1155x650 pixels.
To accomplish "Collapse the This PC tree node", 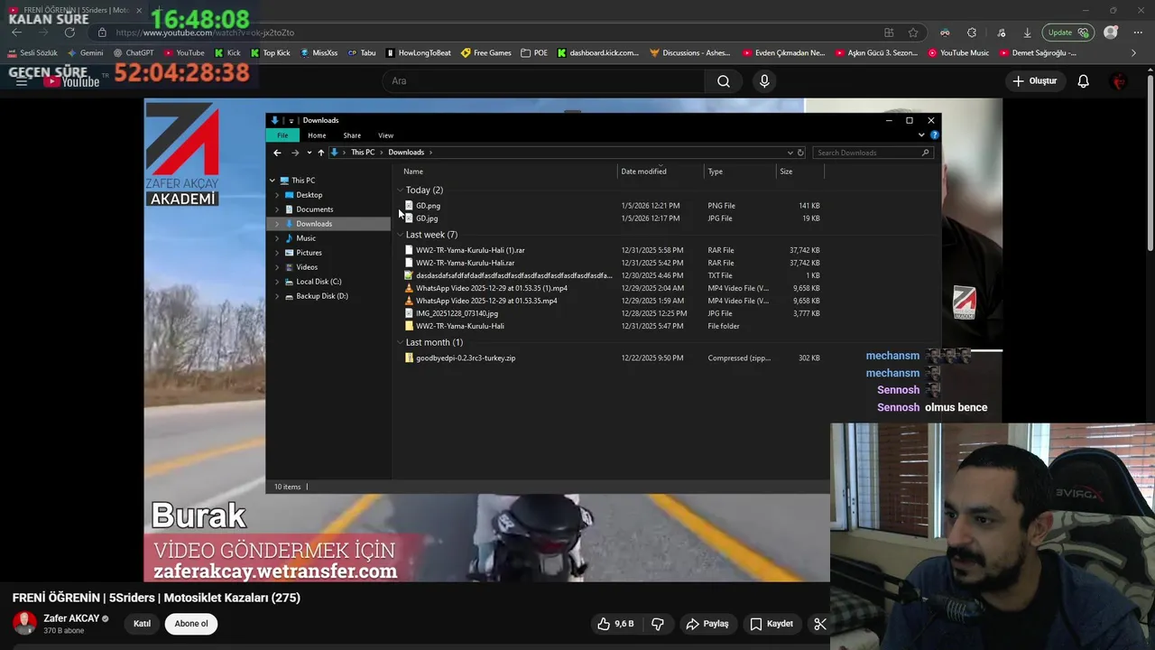I will (272, 181).
